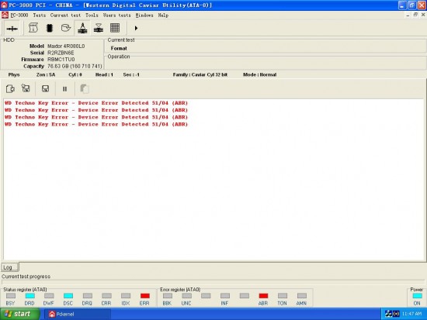Click the firmware value RBMC1TU0
Image resolution: width=427 pixels, height=320 pixels.
point(61,59)
